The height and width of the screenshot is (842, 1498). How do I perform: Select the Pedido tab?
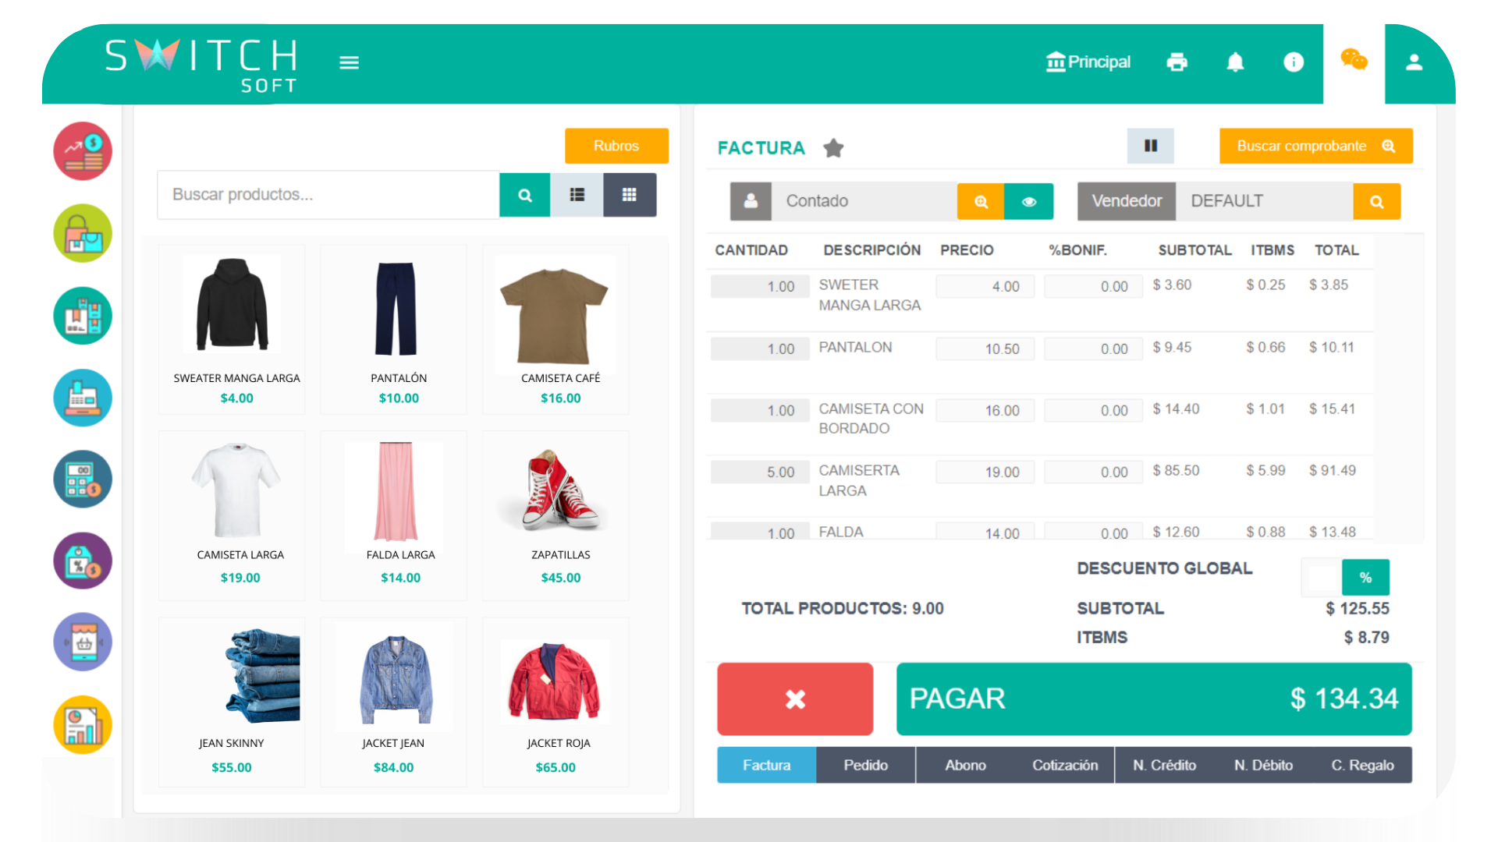tap(865, 765)
